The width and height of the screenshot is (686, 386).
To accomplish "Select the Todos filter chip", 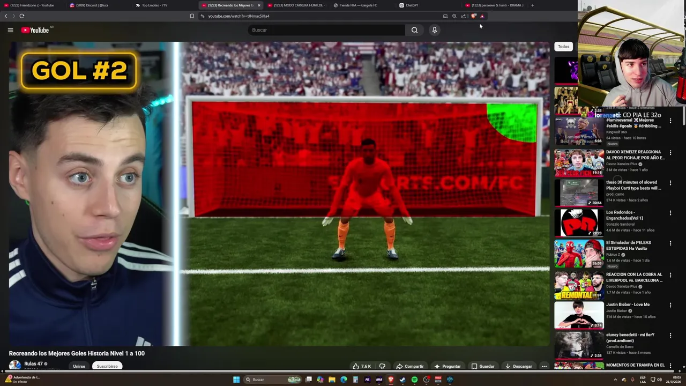I will point(563,47).
